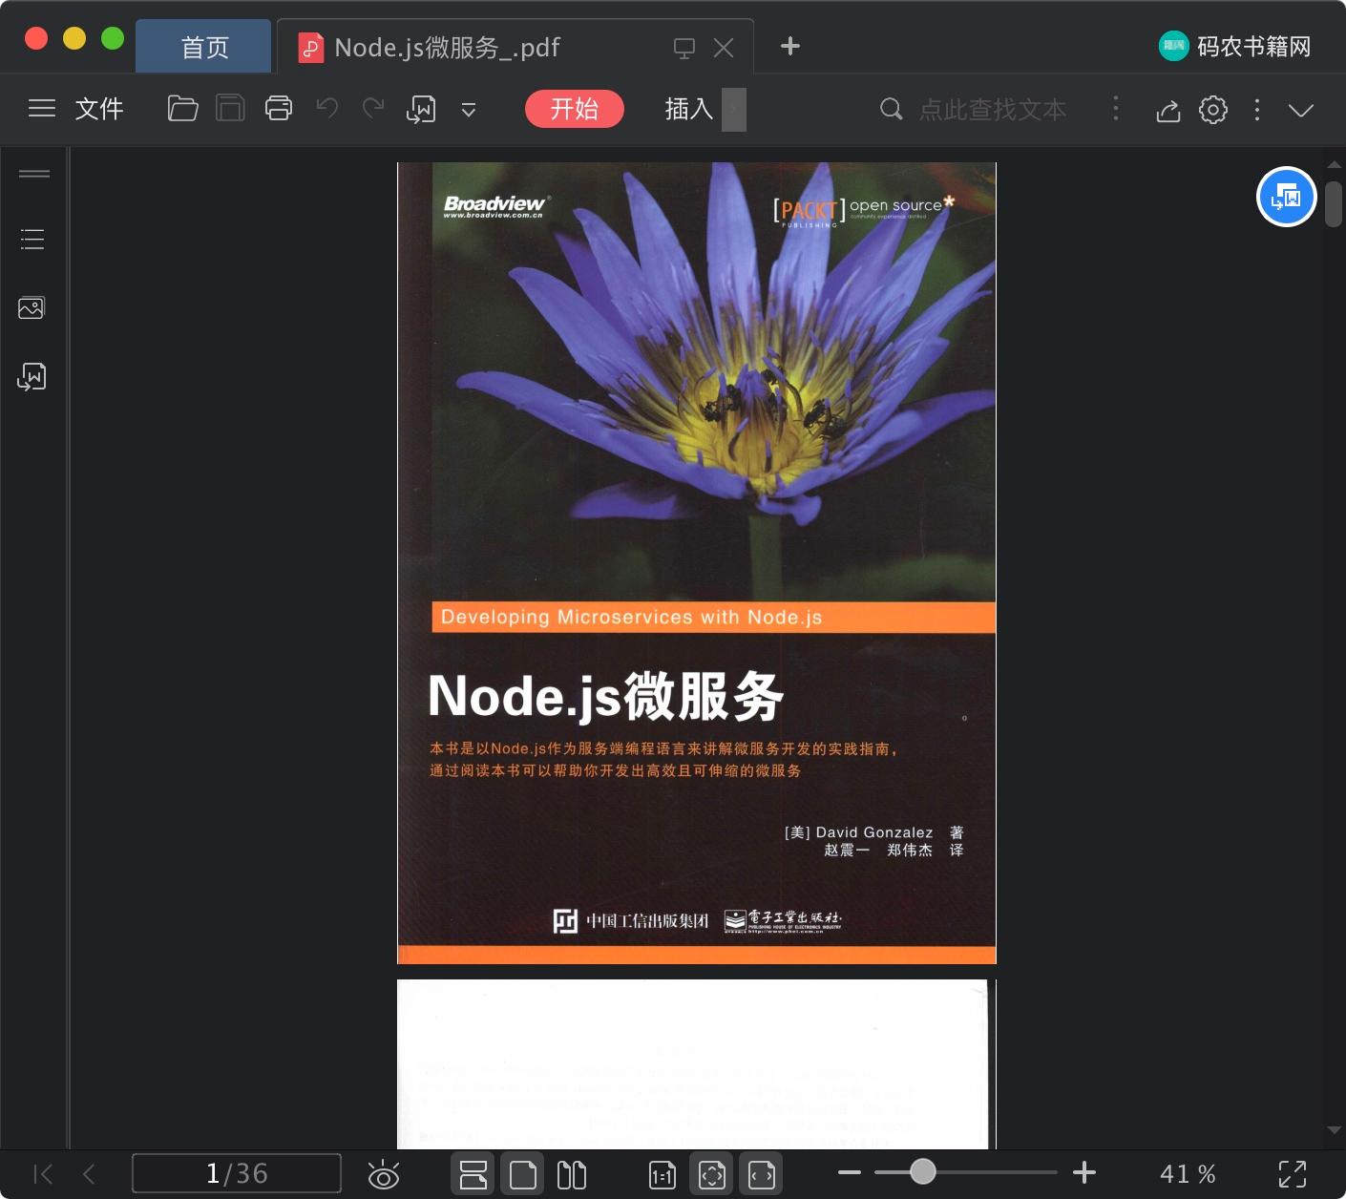Image resolution: width=1346 pixels, height=1199 pixels.
Task: Enter fullscreen mode
Action: click(1293, 1174)
